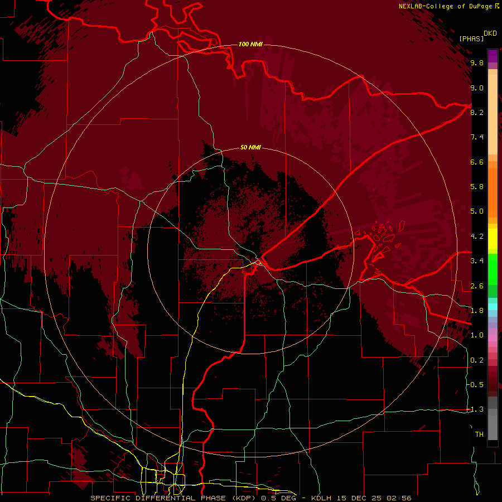502x502 pixels.
Task: Click the 8.2 legend value
Action: coord(477,112)
